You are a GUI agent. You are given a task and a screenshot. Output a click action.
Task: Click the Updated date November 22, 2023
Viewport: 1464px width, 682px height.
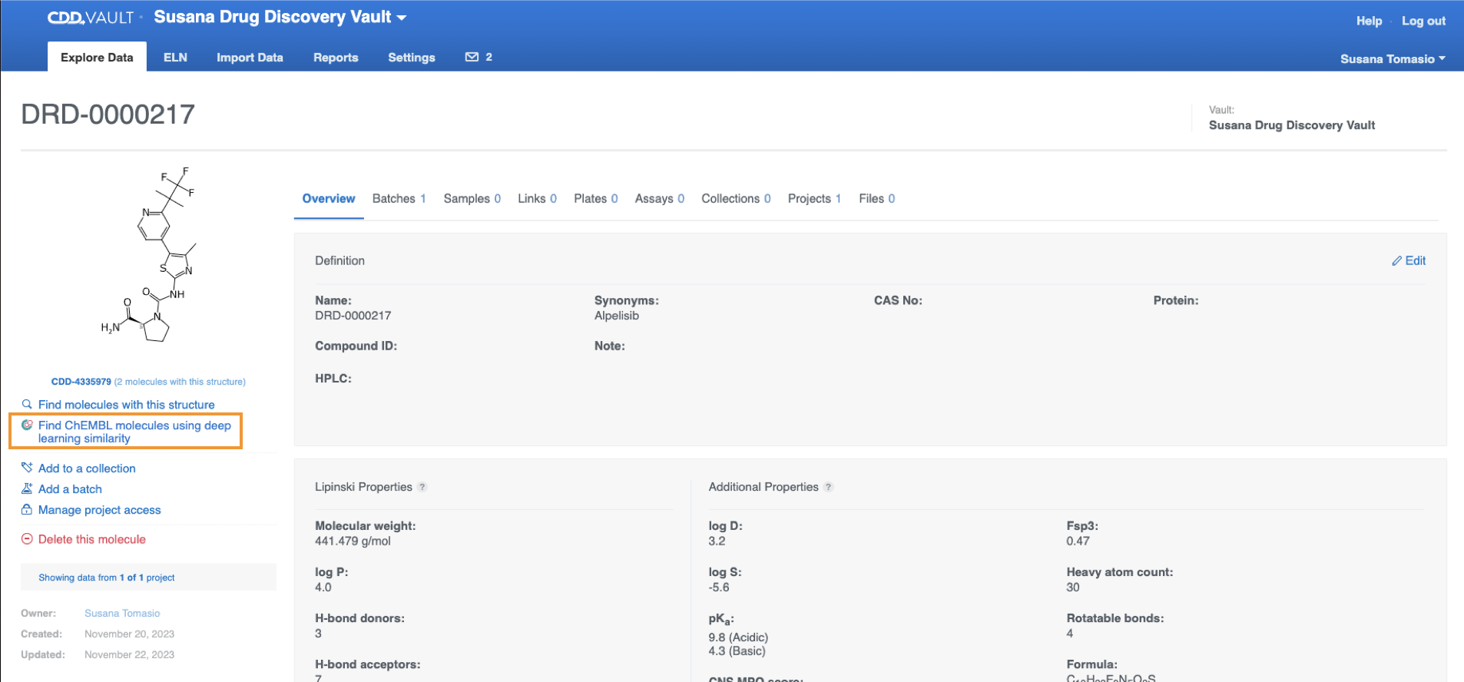129,654
